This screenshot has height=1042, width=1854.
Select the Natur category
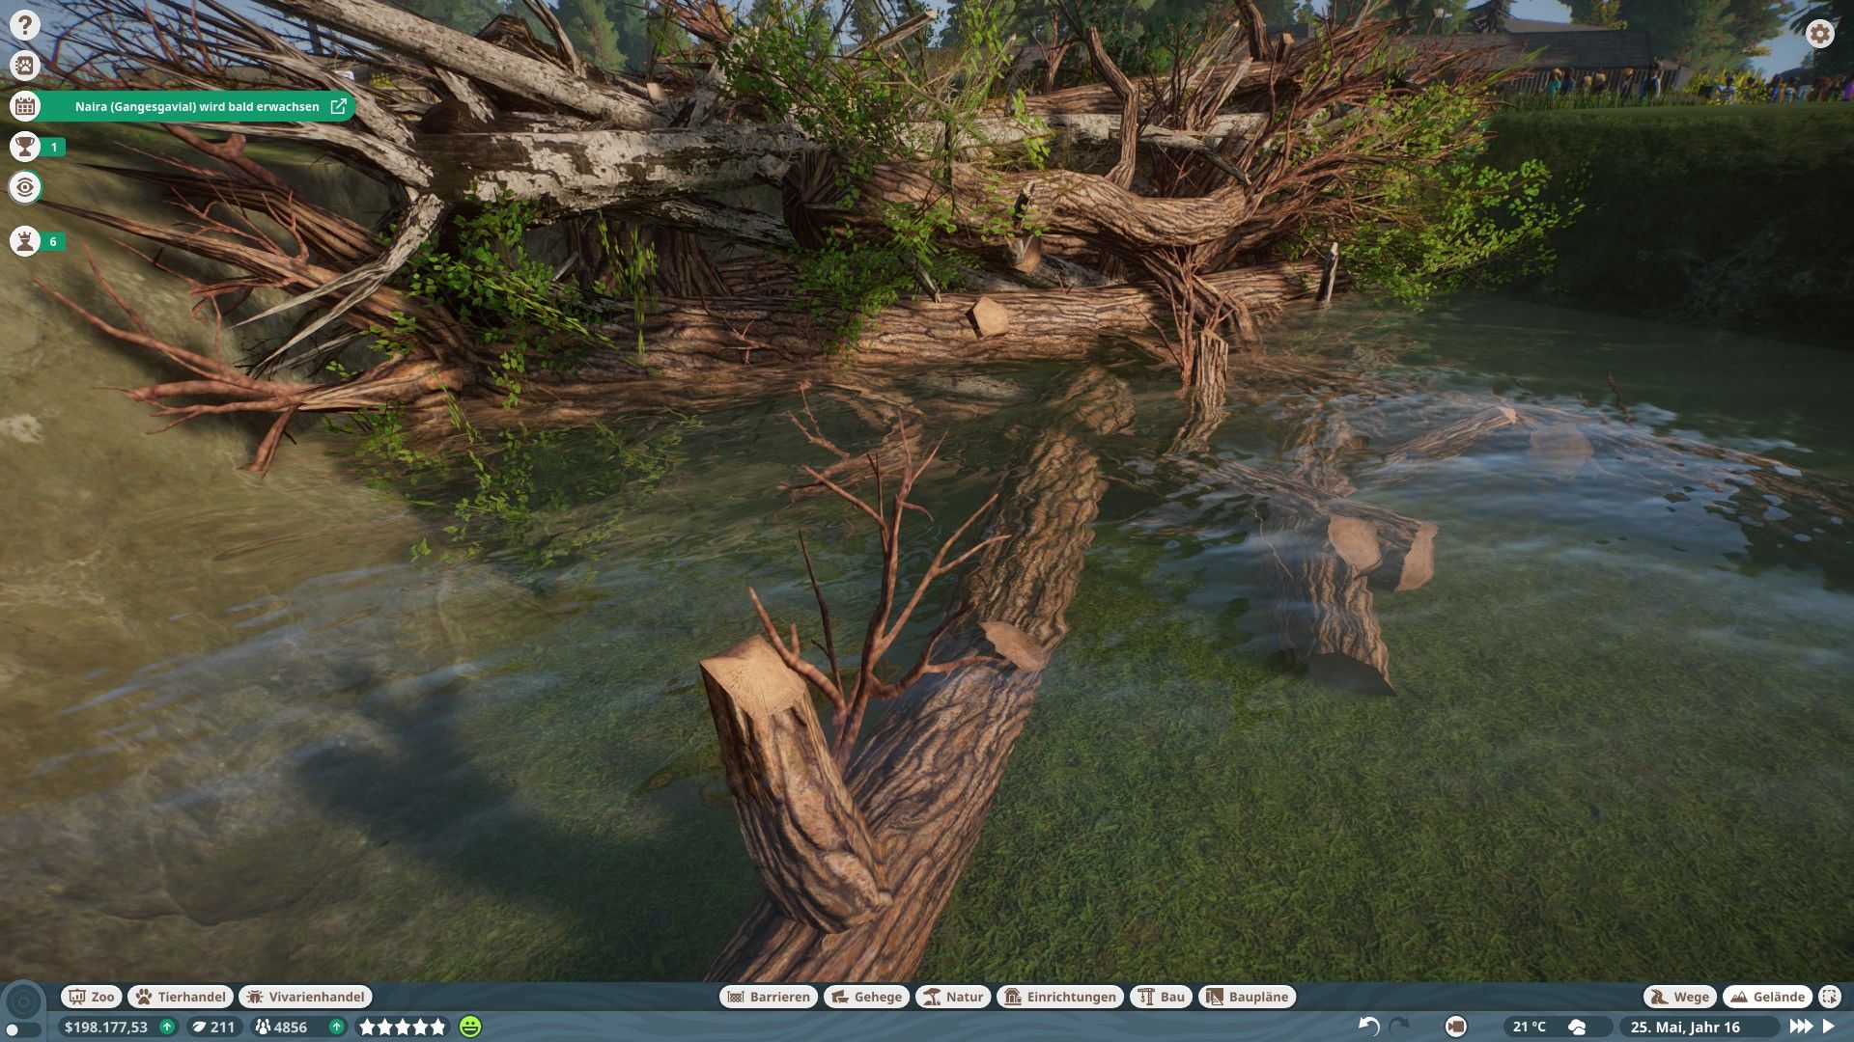click(952, 997)
